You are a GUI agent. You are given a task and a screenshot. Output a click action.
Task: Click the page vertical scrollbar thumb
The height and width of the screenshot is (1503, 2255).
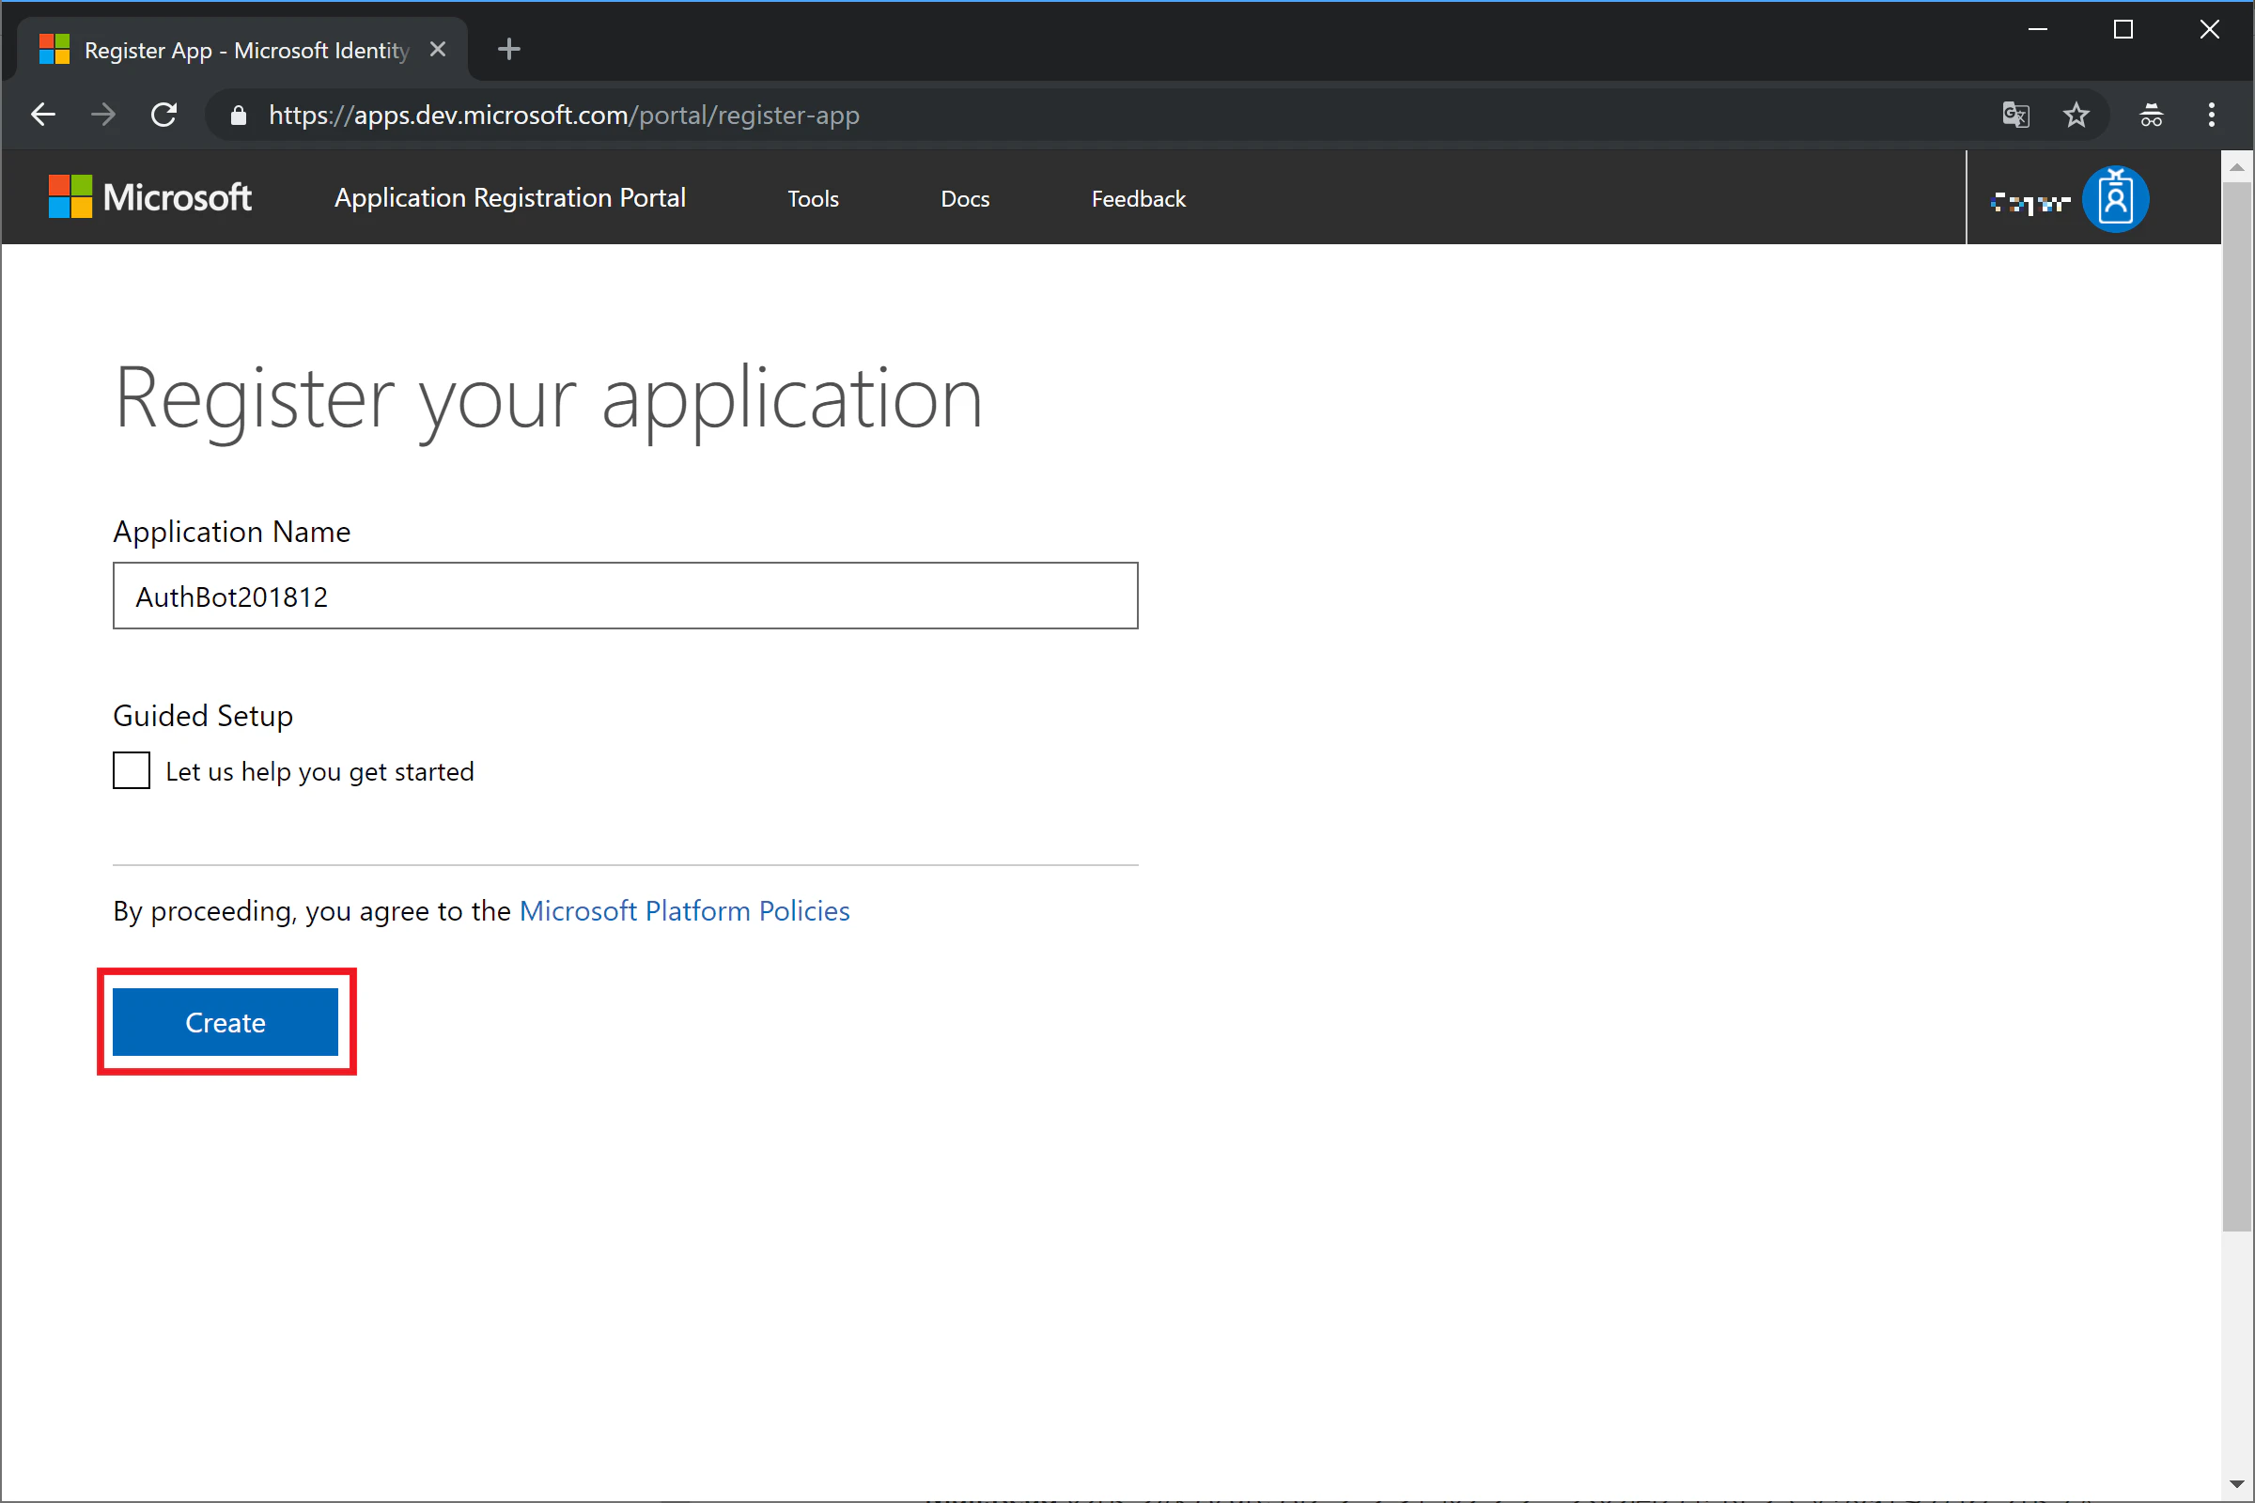point(2237,705)
